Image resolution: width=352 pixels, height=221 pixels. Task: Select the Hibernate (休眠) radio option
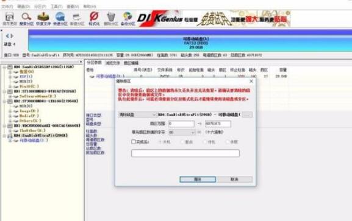click(x=231, y=142)
